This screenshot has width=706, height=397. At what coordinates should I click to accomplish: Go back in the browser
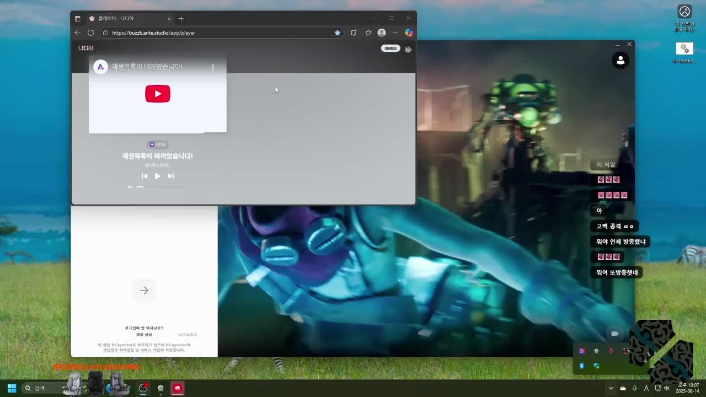[78, 33]
